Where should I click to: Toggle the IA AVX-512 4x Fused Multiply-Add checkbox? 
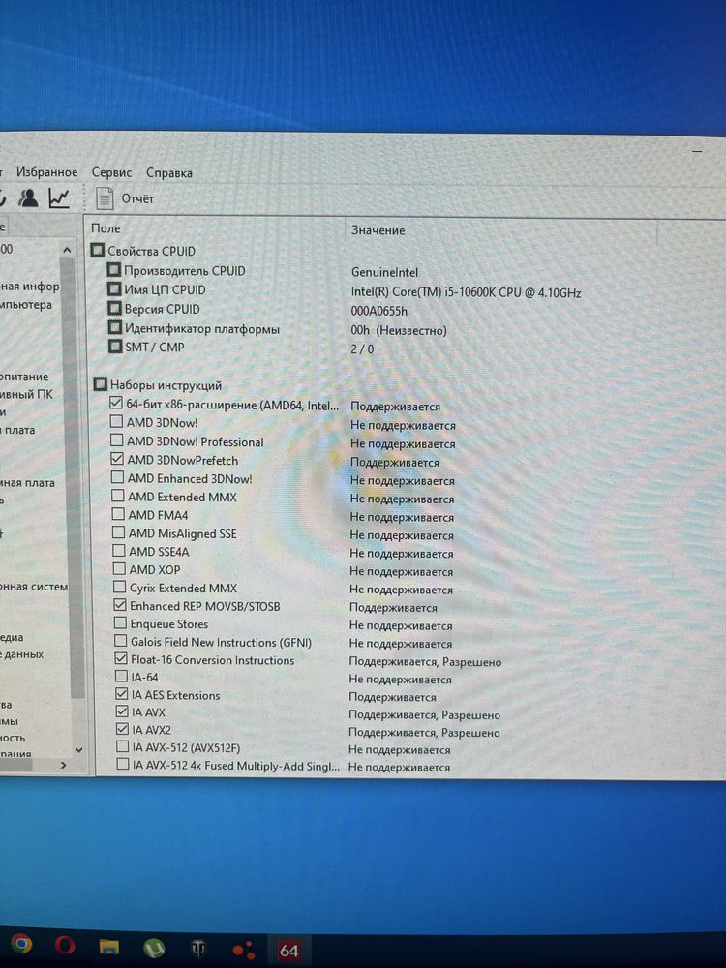click(x=123, y=765)
